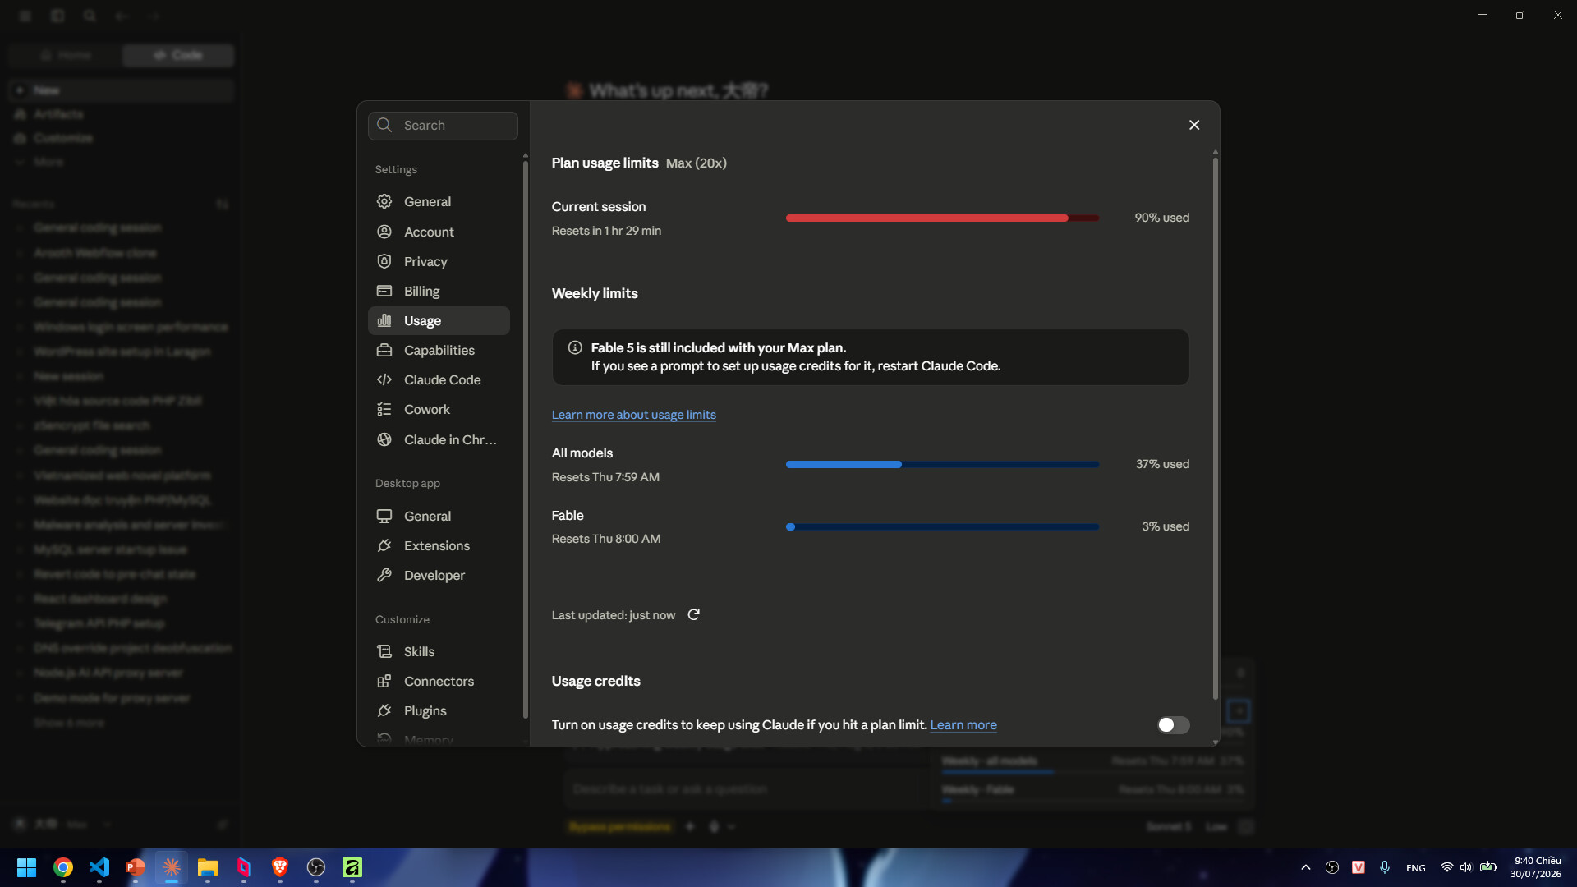The width and height of the screenshot is (1577, 887).
Task: Click the All models weekly usage bar
Action: [x=942, y=464]
